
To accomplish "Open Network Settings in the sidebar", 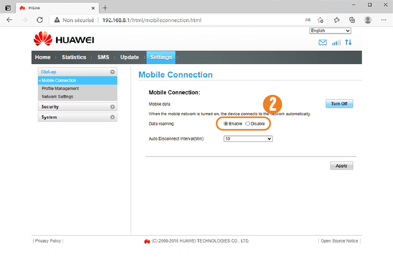I will tap(57, 97).
